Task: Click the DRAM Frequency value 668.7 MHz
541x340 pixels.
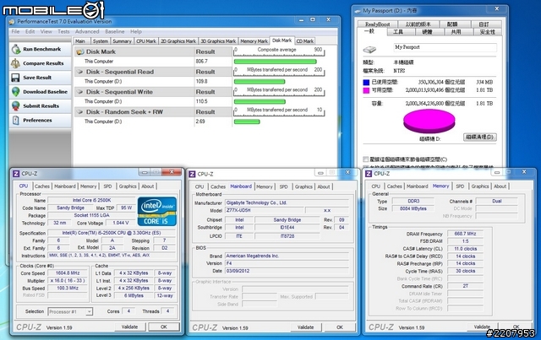Action: pyautogui.click(x=465, y=234)
